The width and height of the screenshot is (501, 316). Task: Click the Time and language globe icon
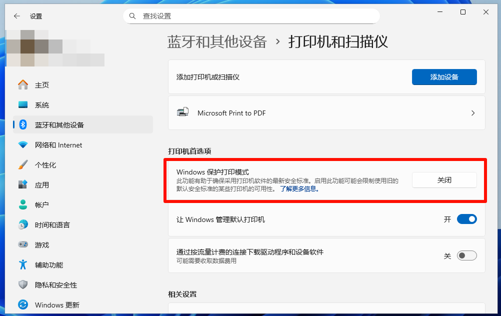(x=23, y=224)
